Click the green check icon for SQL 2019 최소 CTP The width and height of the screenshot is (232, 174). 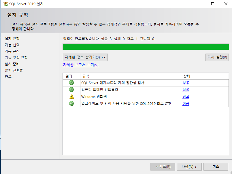pos(71,103)
